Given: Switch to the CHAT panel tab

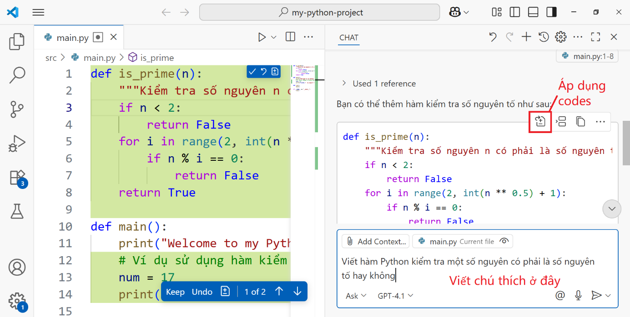Looking at the screenshot, I should tap(349, 38).
